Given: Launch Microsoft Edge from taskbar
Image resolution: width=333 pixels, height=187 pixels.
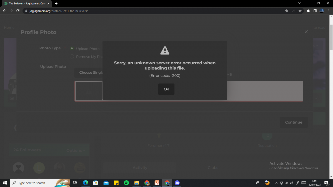Looking at the screenshot, I should tap(85, 183).
